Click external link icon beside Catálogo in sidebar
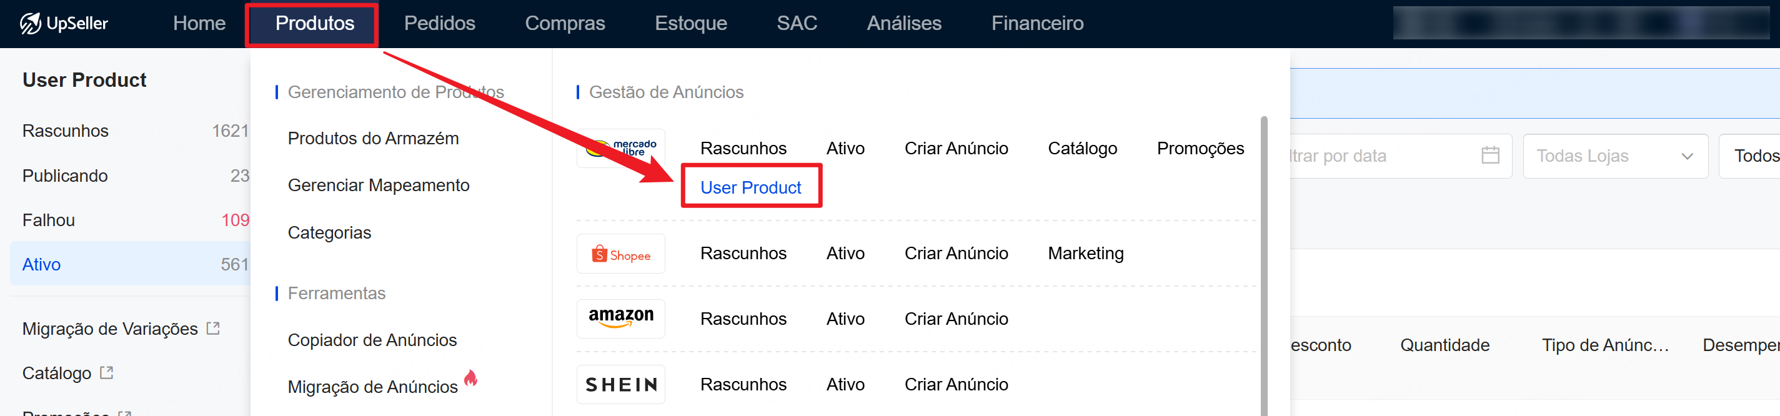 106,372
